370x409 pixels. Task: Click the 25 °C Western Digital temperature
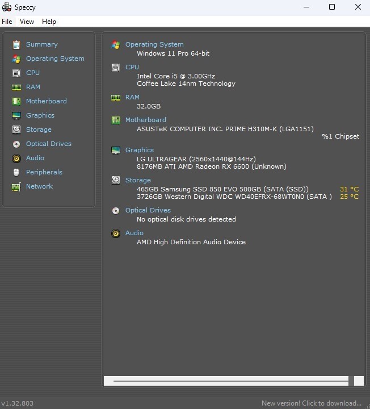(349, 197)
